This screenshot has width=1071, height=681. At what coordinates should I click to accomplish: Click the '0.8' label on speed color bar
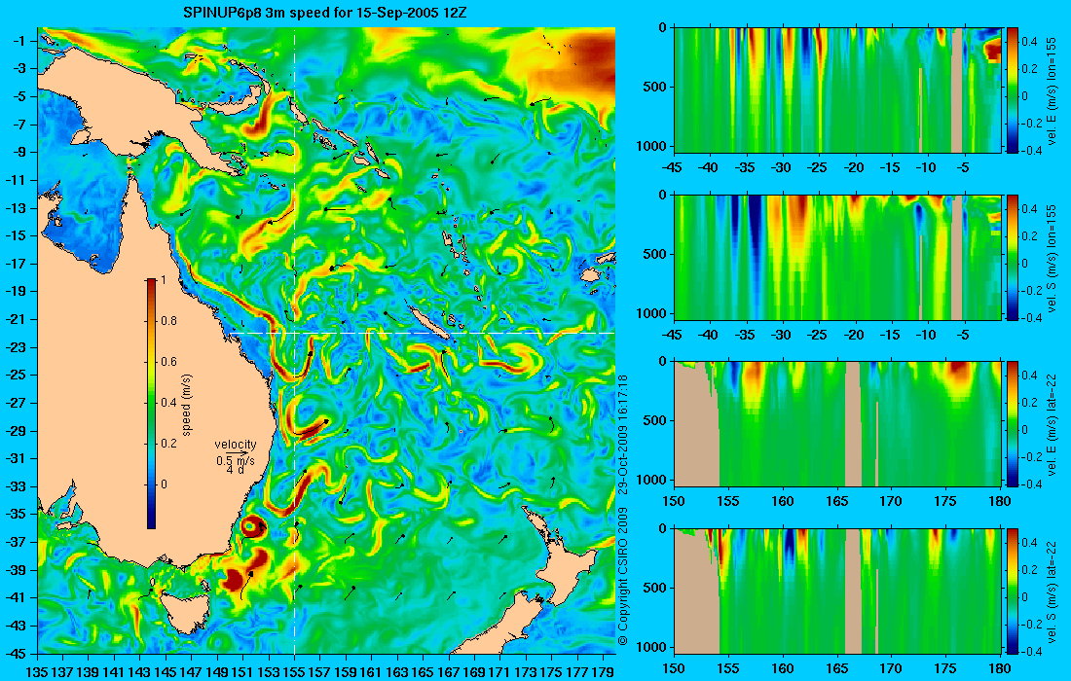(168, 321)
